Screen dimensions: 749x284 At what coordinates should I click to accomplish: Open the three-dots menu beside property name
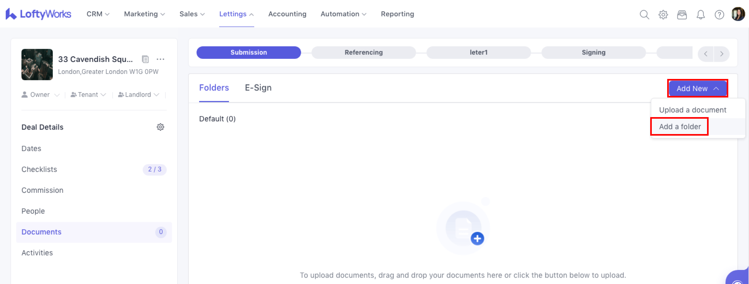point(160,59)
